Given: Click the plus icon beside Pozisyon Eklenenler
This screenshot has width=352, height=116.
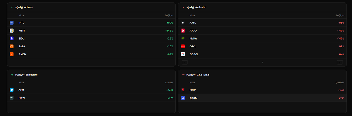Looking at the screenshot, I should coord(12,75).
